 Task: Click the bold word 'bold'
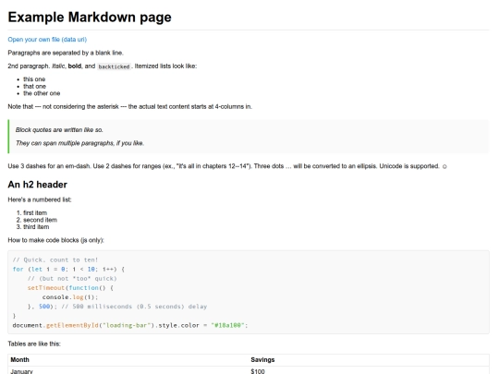[x=75, y=66]
